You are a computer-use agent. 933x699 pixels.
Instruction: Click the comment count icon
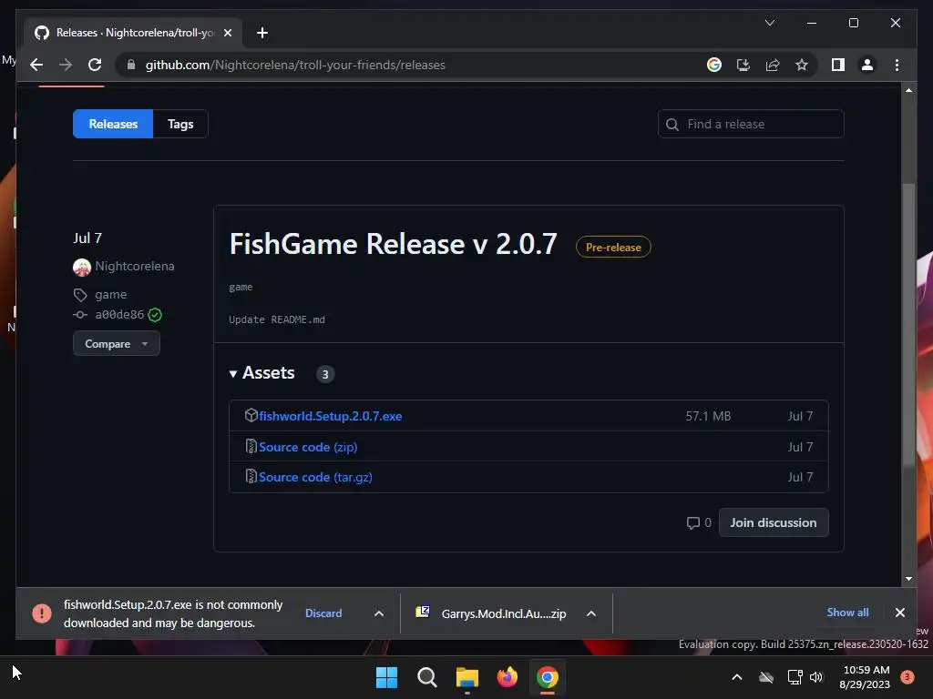click(x=692, y=523)
